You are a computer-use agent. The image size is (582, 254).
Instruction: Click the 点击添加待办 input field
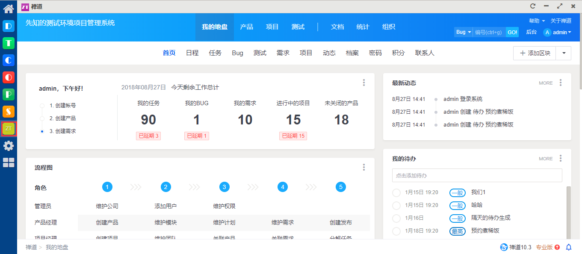point(477,175)
